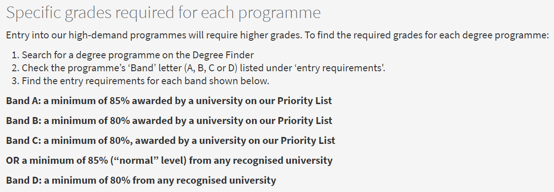Click the Band D requirement line
554x192 pixels.
[x=141, y=180]
